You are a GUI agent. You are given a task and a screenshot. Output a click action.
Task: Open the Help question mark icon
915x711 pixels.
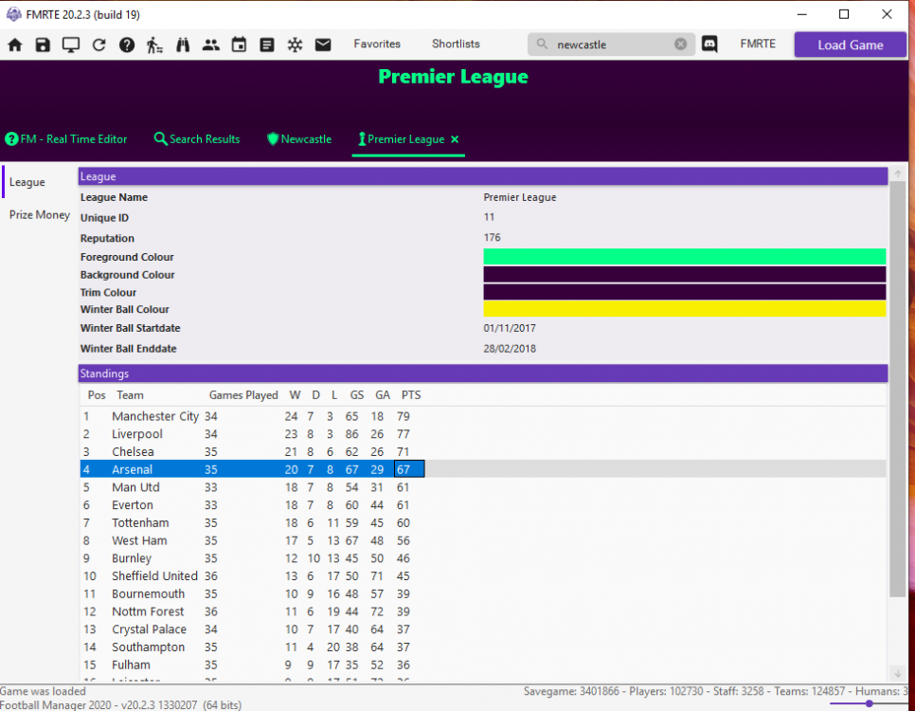tap(127, 45)
